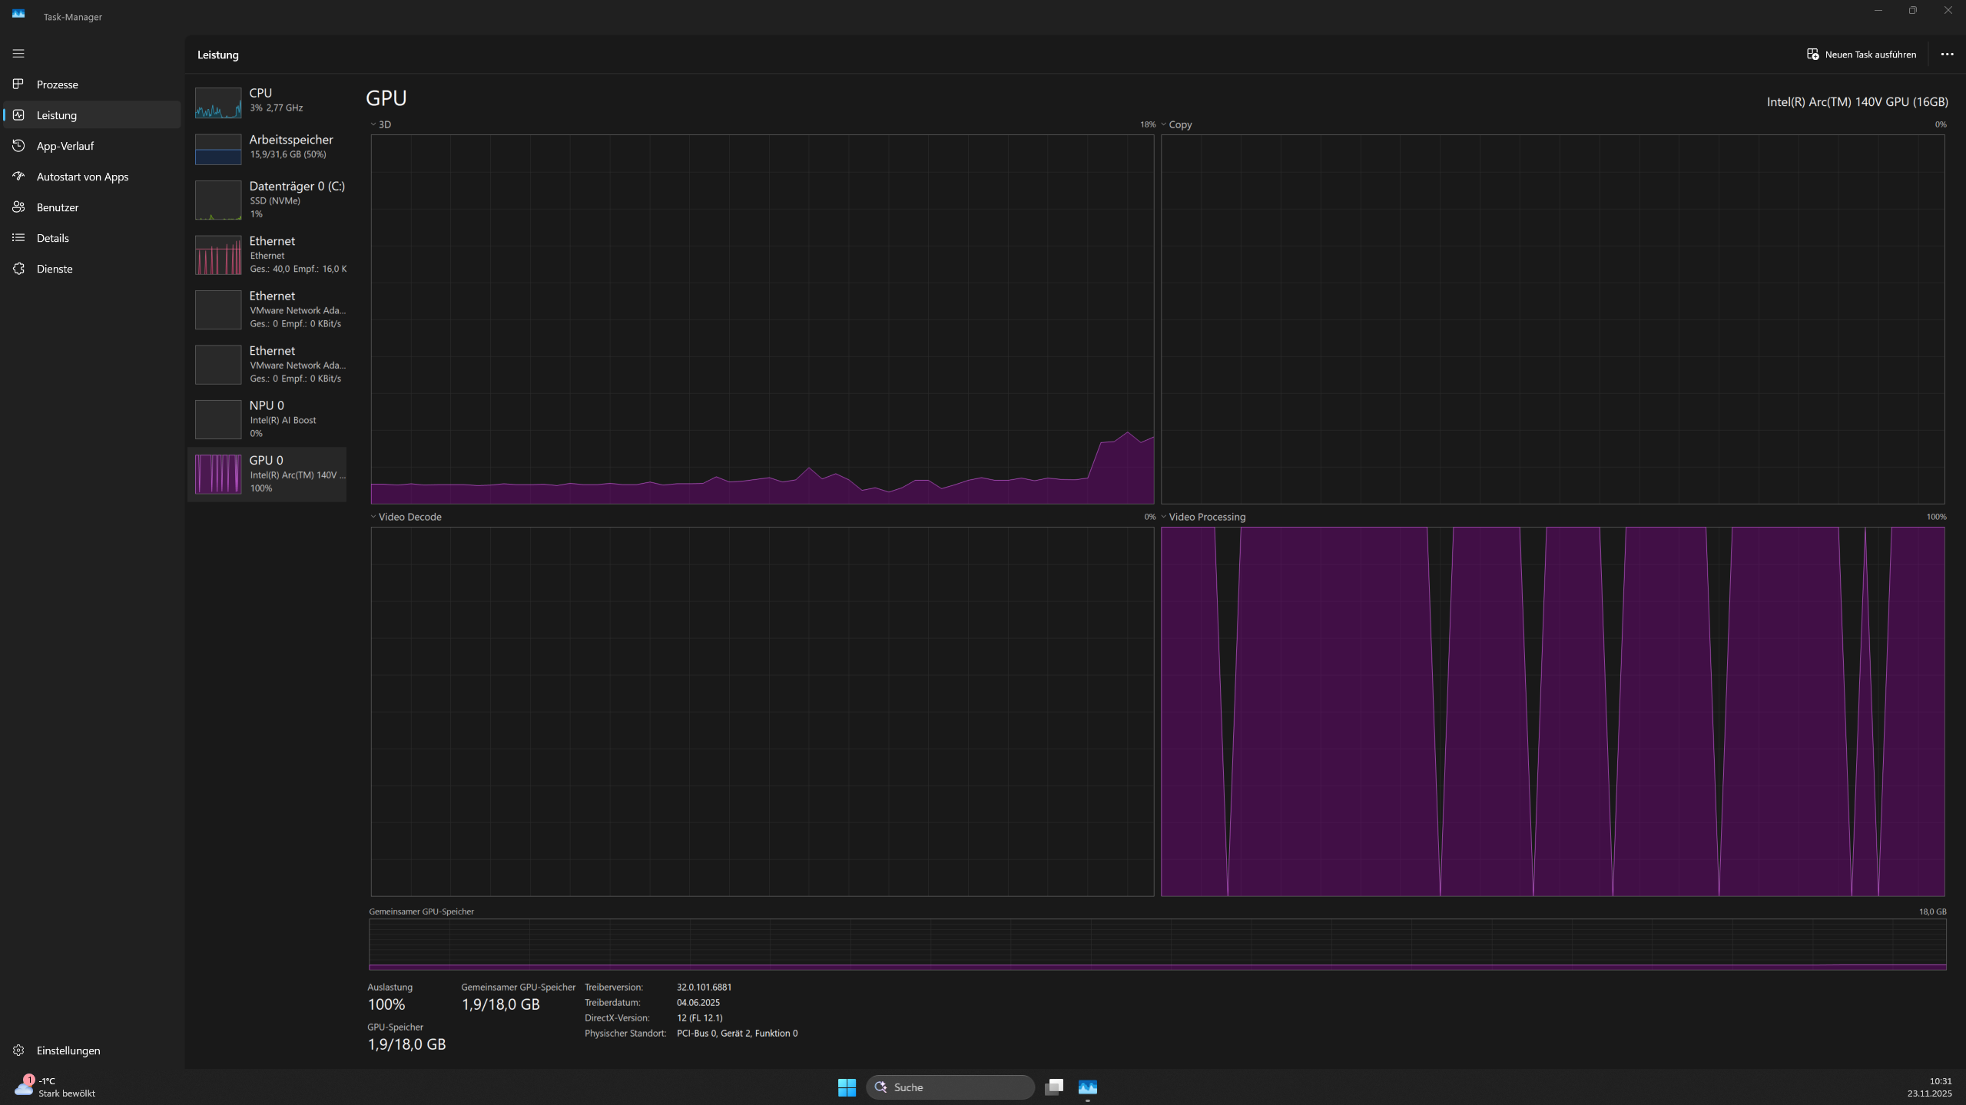
Task: Select NPU 0 Intel AI Boost entry
Action: point(267,419)
